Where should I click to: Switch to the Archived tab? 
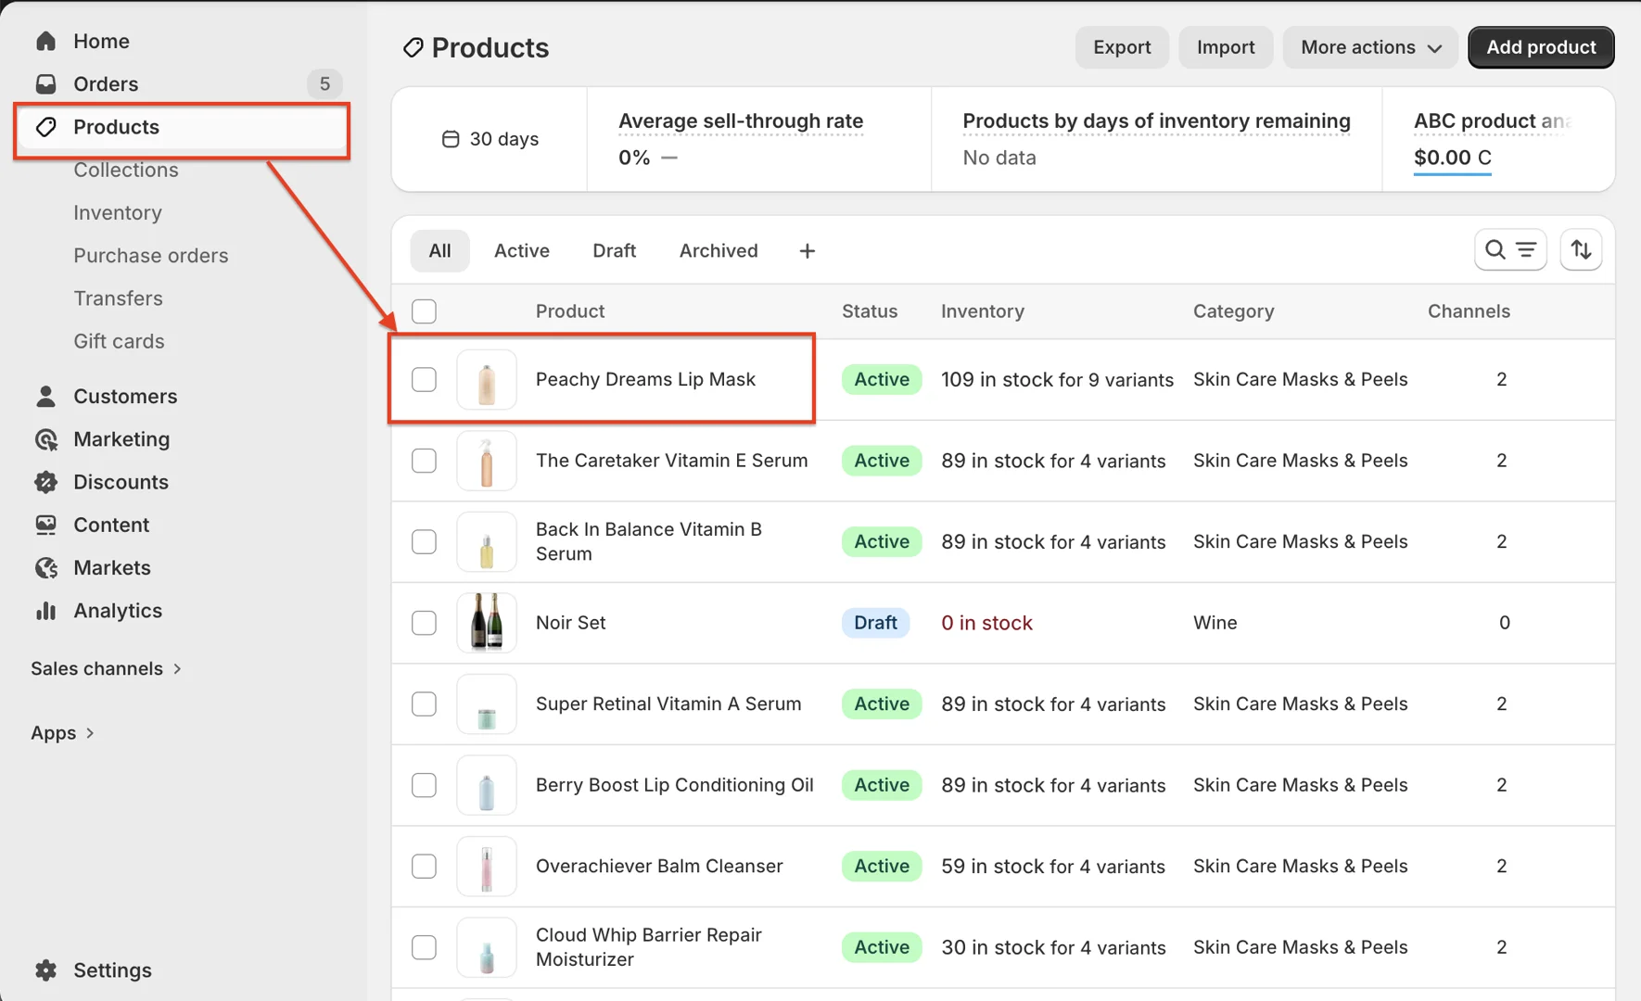(x=718, y=251)
